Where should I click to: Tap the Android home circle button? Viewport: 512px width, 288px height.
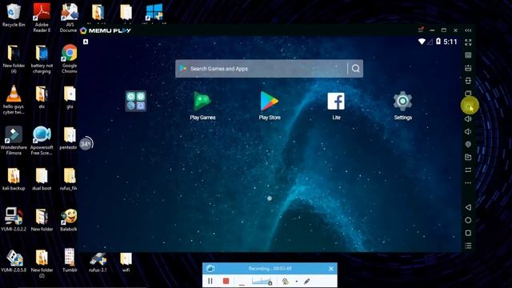coord(468,220)
